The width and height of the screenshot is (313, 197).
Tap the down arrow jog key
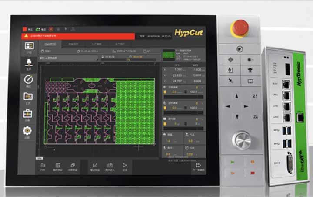click(x=237, y=116)
